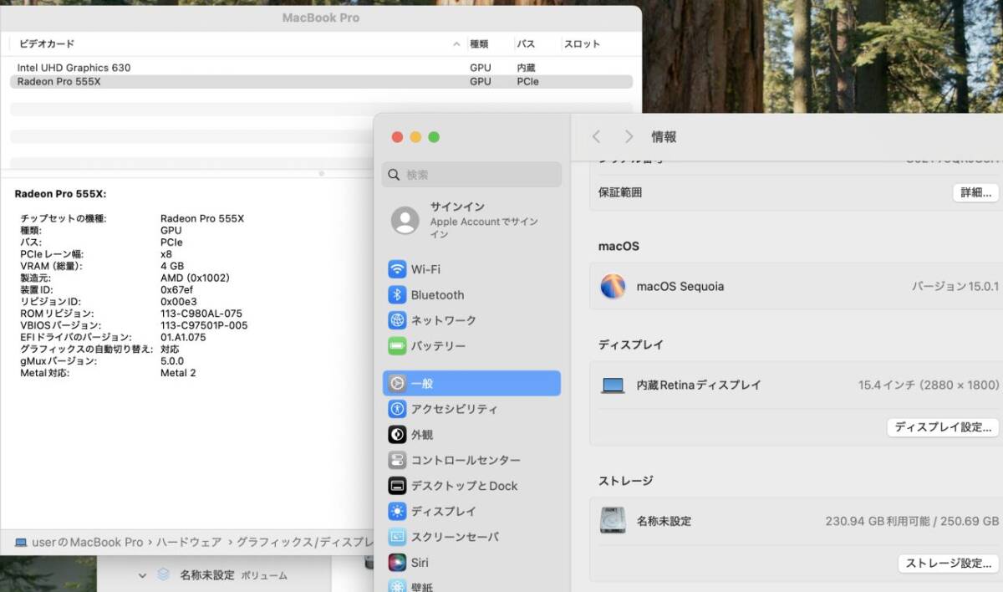This screenshot has width=1003, height=592.
Task: Click VBIOS version value 113-C97501P-005
Action: click(x=204, y=325)
